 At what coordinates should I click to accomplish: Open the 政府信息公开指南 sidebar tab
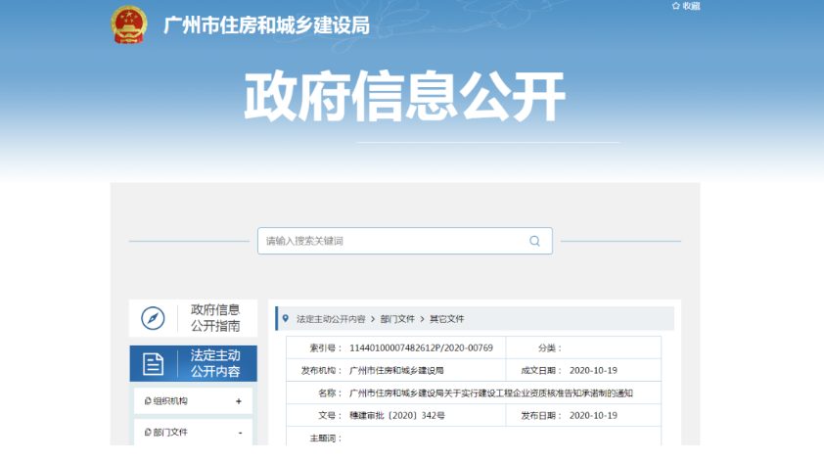click(x=214, y=318)
